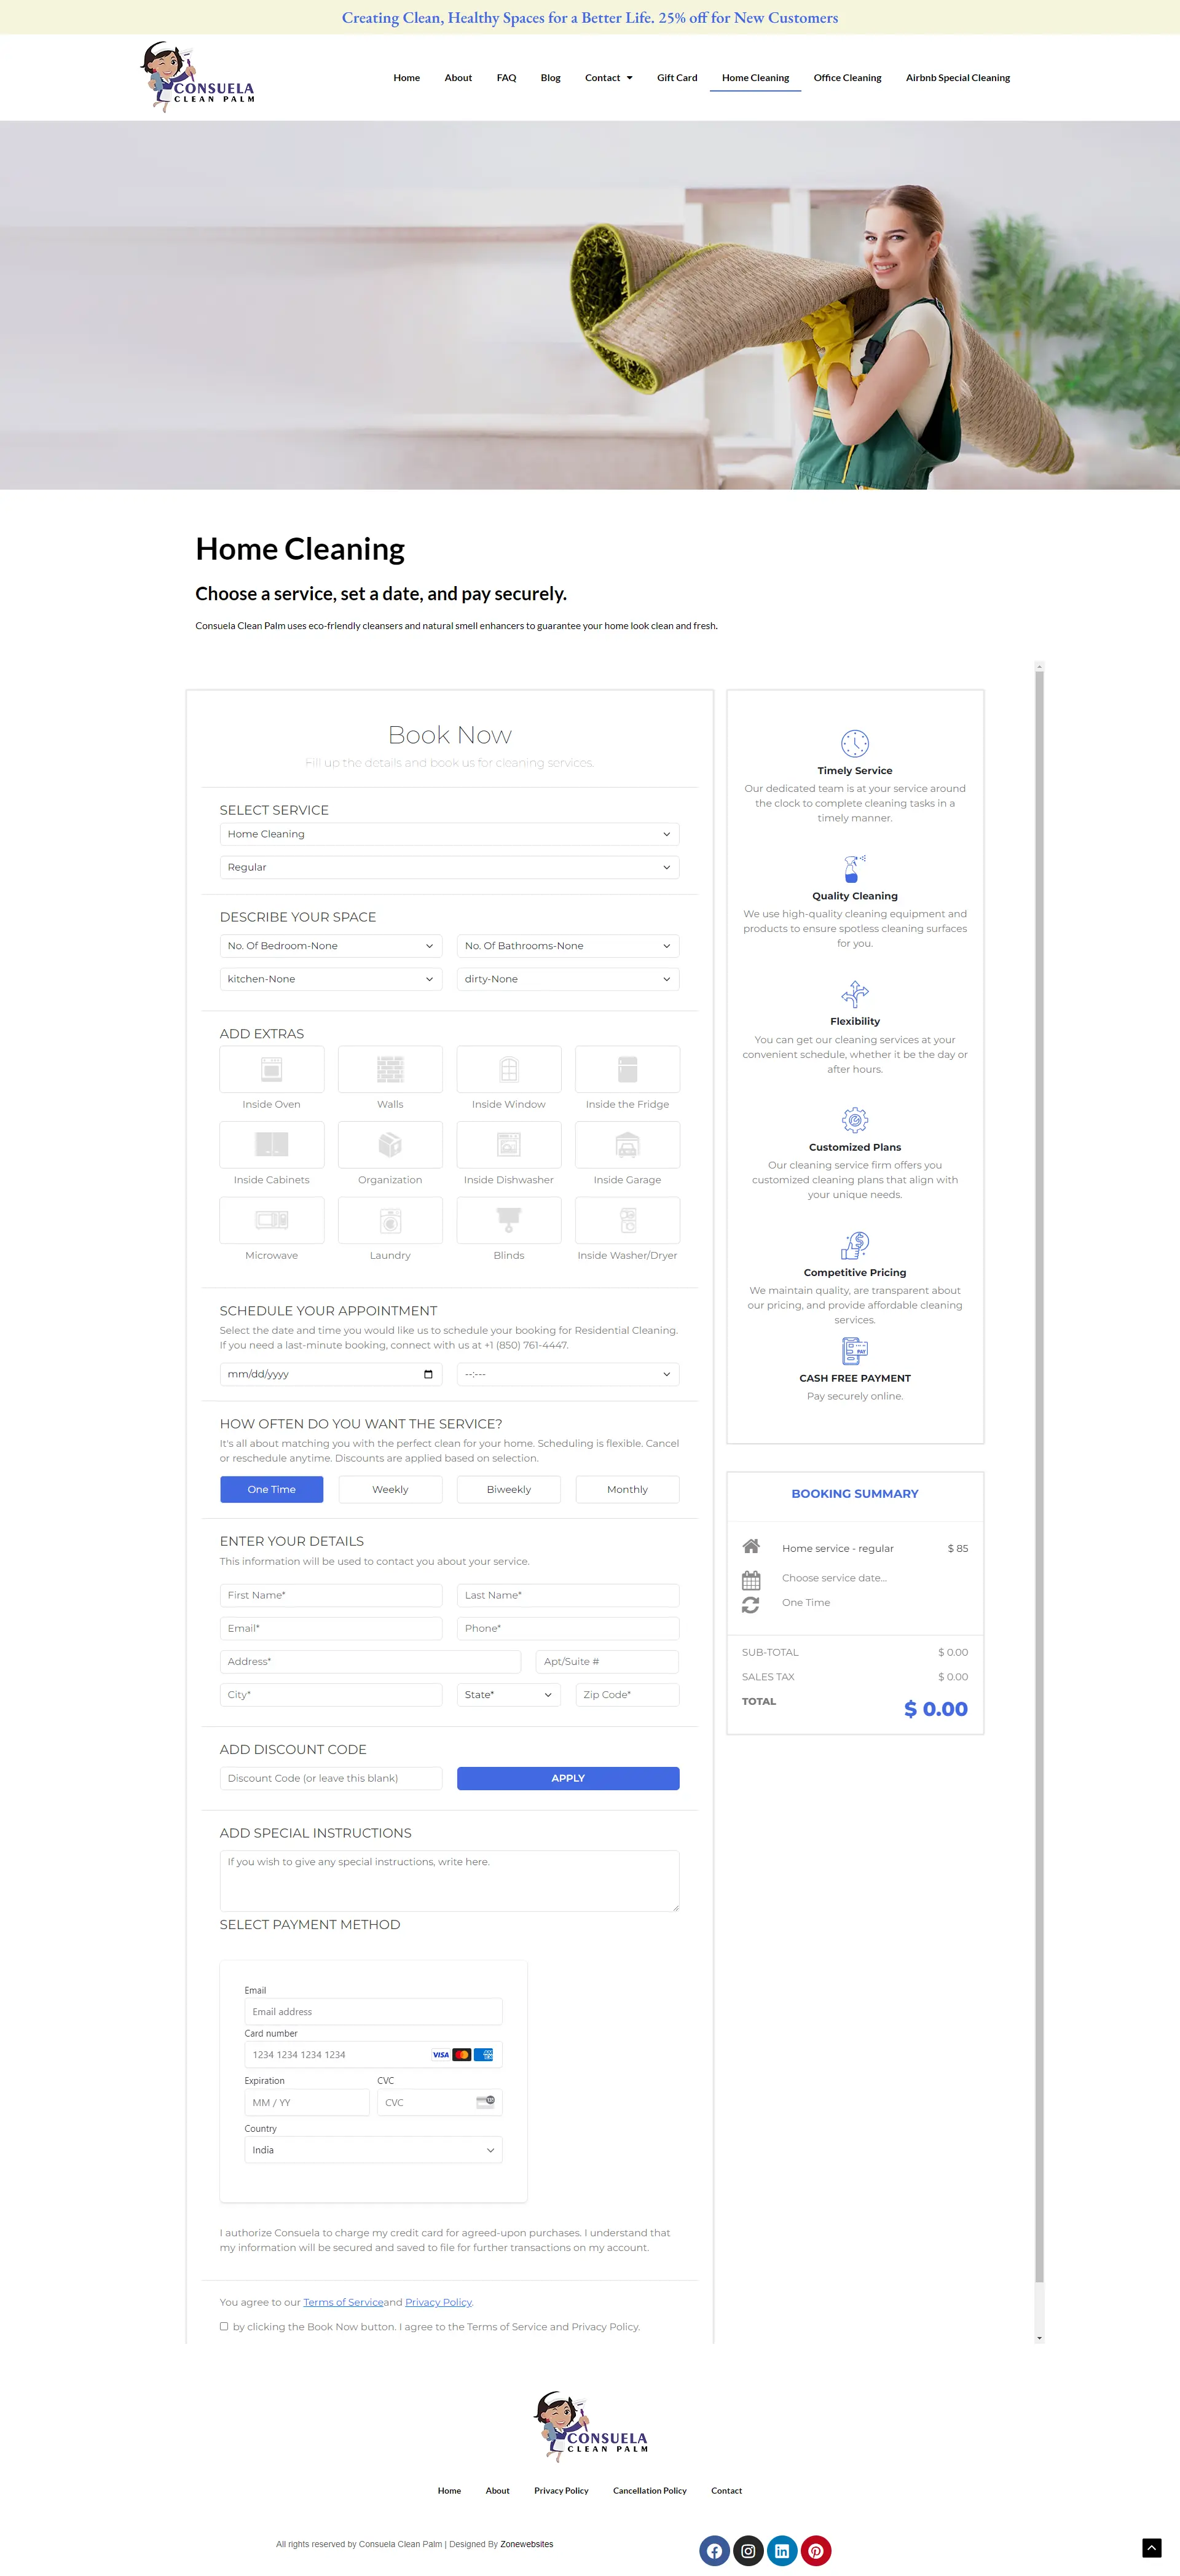Add the Laundry extra
This screenshot has width=1180, height=2576.
390,1220
